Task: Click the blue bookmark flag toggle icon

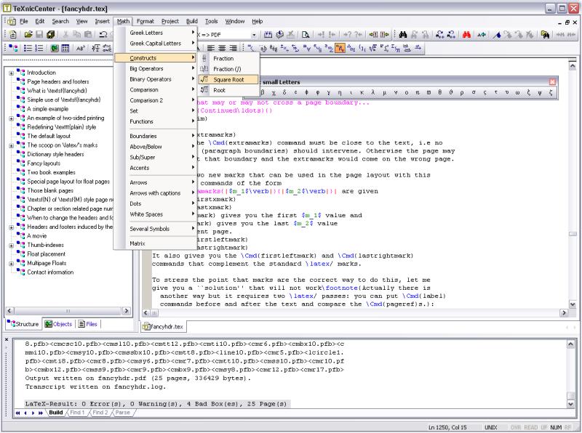Action: click(x=497, y=34)
